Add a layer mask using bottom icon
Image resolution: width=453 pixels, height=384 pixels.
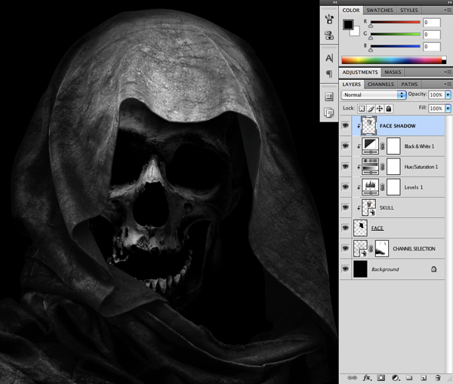(381, 376)
